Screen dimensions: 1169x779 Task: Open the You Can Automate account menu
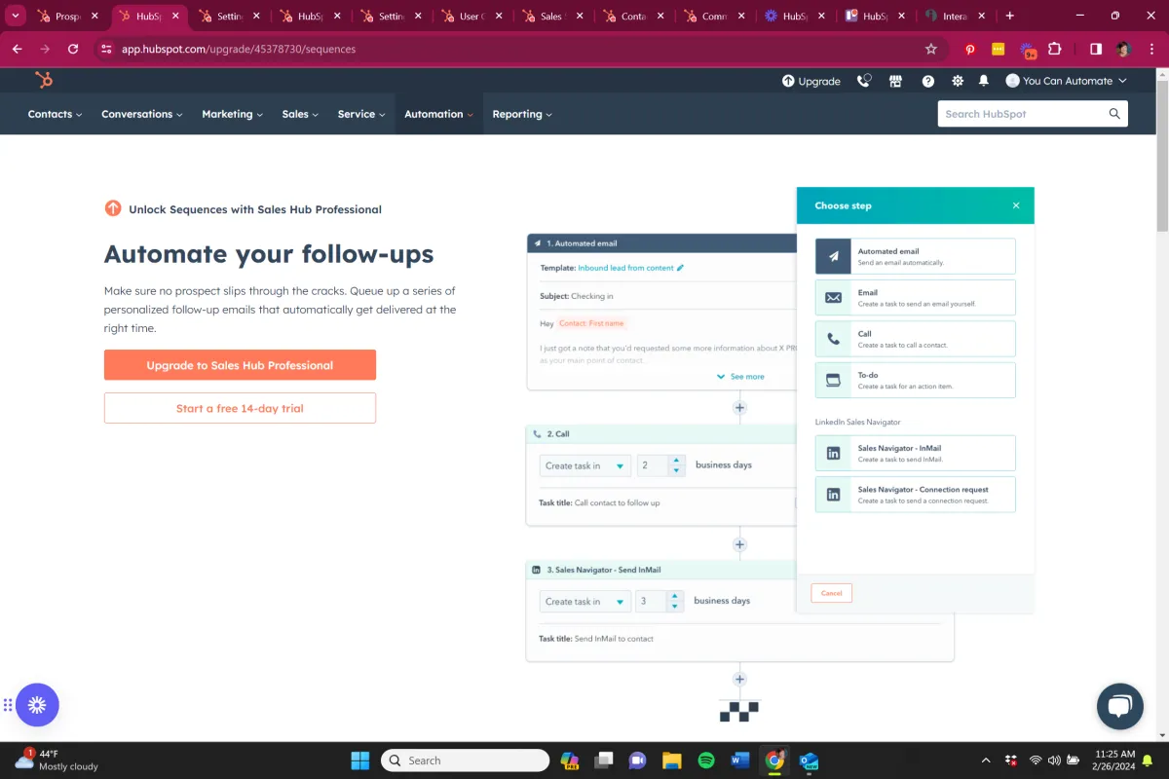pyautogui.click(x=1067, y=81)
